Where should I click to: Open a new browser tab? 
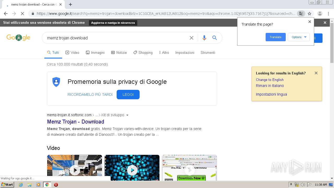coord(70,4)
